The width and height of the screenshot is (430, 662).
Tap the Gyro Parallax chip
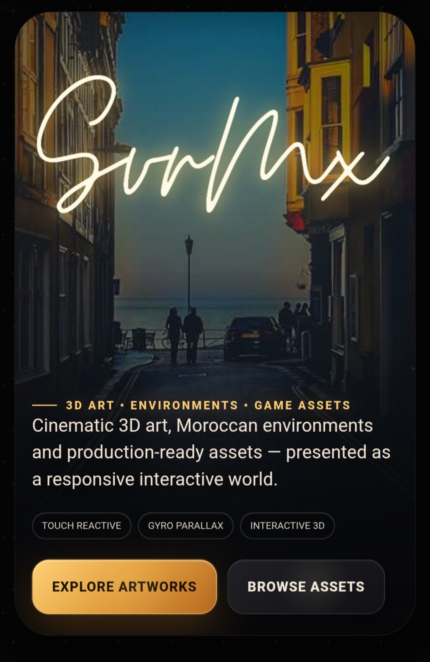tap(186, 525)
